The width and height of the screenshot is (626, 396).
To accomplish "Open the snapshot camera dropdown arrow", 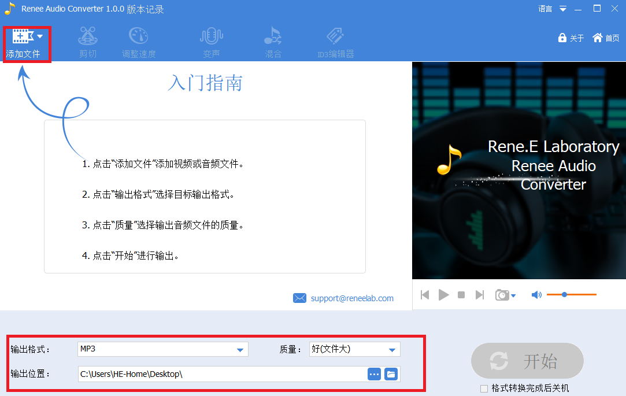I will (513, 296).
